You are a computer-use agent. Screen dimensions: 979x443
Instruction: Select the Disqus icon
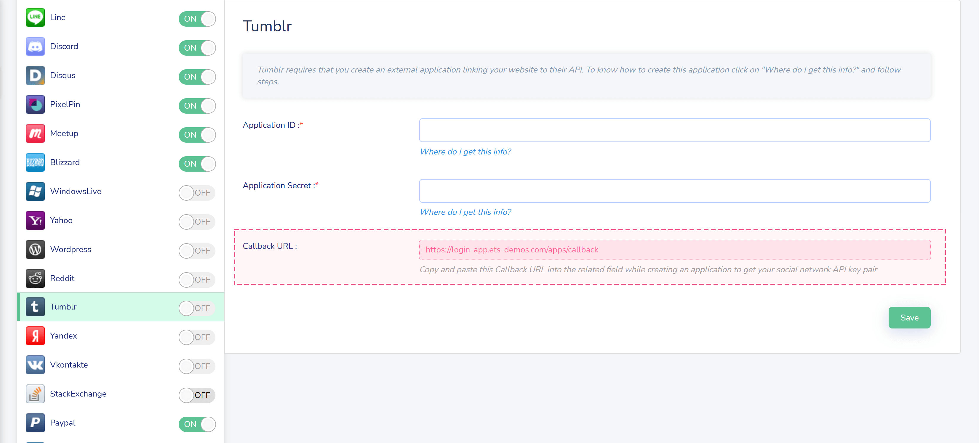coord(35,75)
